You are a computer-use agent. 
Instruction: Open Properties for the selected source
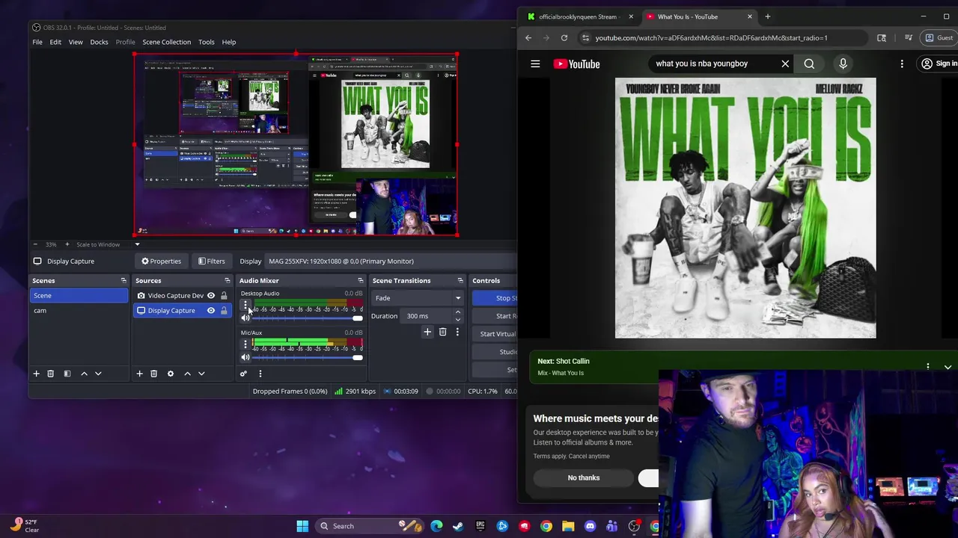tap(161, 261)
